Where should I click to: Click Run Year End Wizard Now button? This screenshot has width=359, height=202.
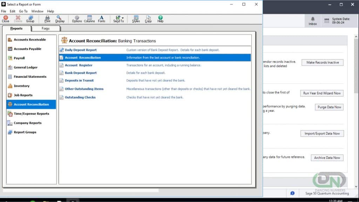coord(322,93)
